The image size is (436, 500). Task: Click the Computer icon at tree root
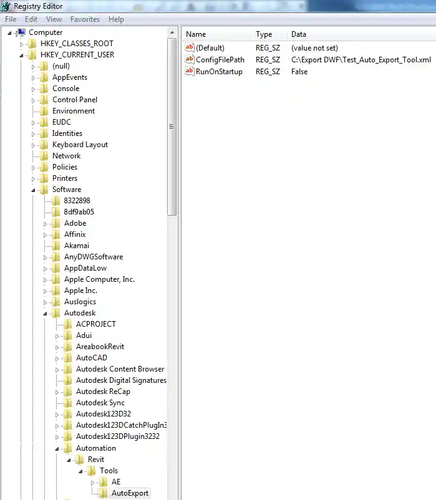tap(21, 32)
